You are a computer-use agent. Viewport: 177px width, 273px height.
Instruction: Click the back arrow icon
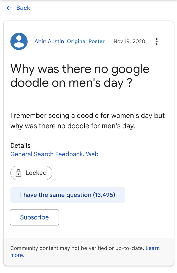click(x=9, y=8)
